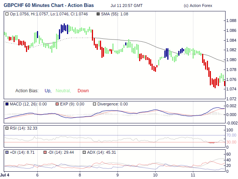
Task: Select the green "Neutral" Action Bias label
Action: click(63, 91)
